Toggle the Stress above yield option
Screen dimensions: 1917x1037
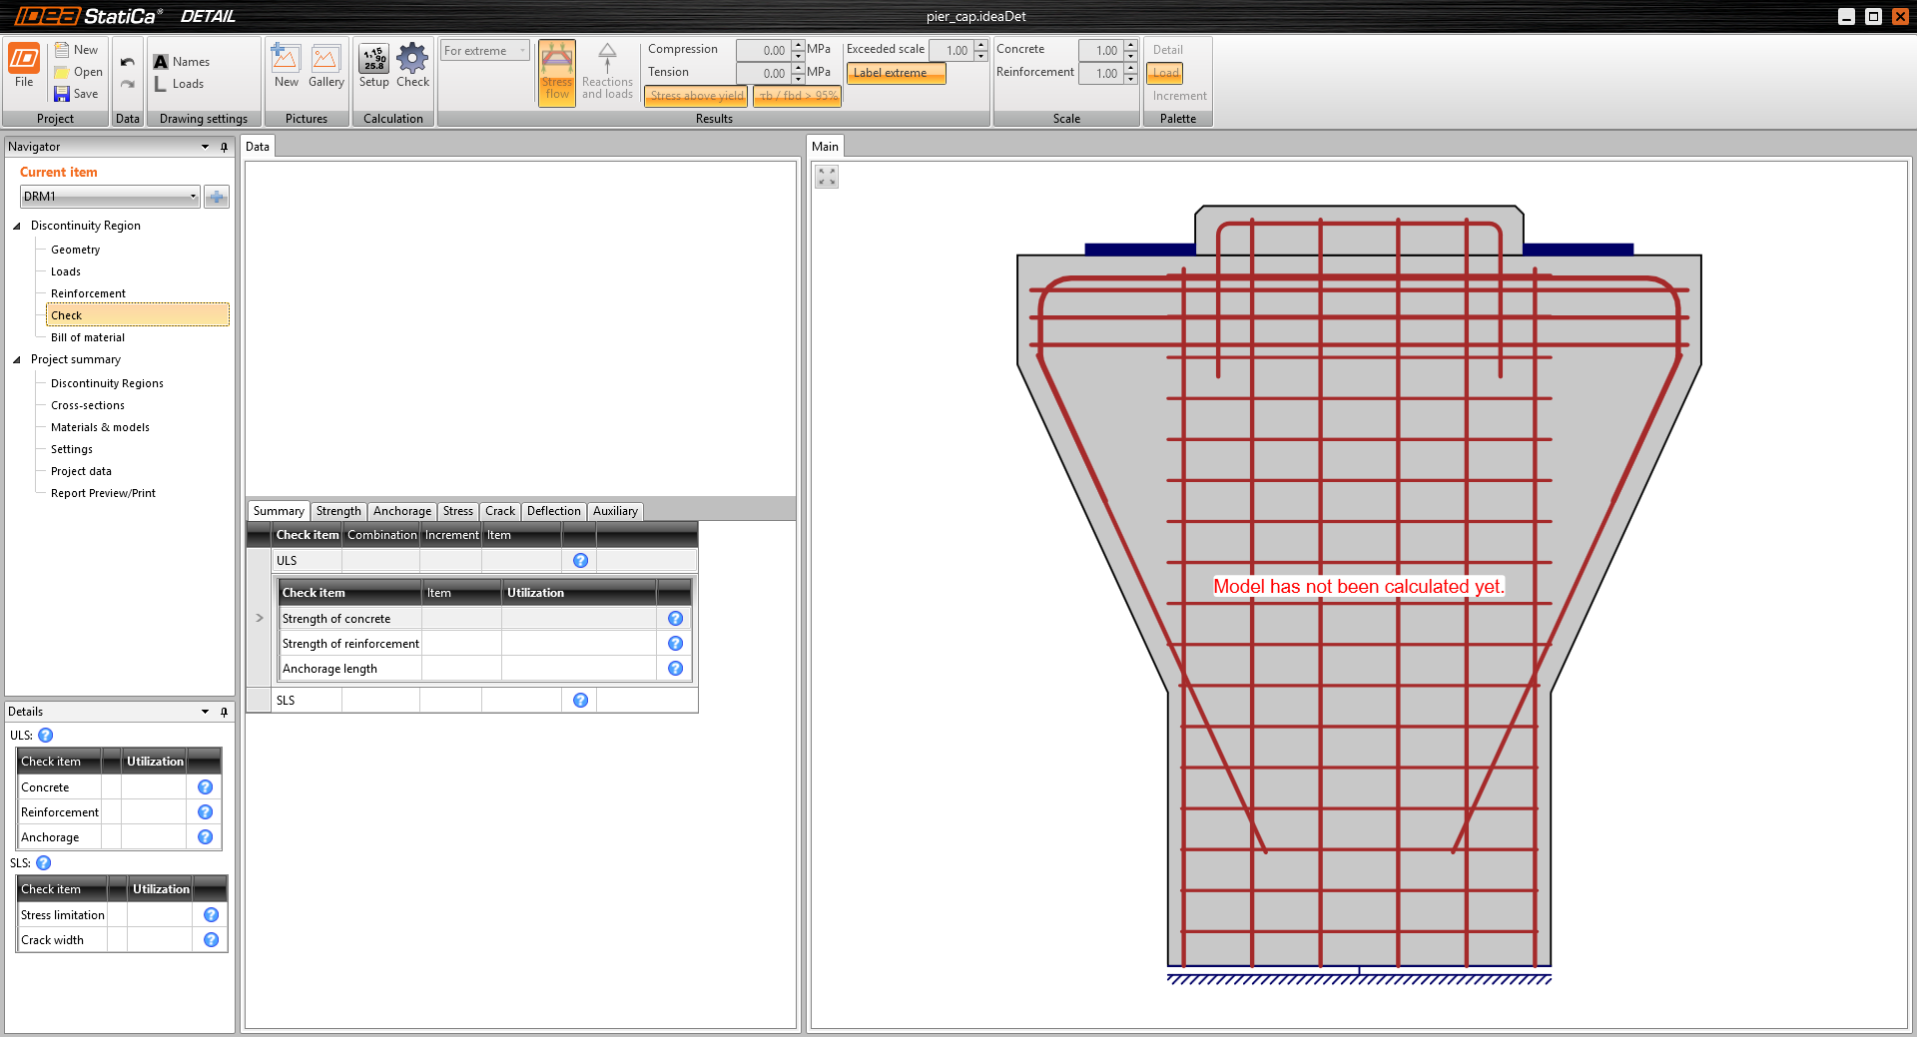(x=696, y=96)
